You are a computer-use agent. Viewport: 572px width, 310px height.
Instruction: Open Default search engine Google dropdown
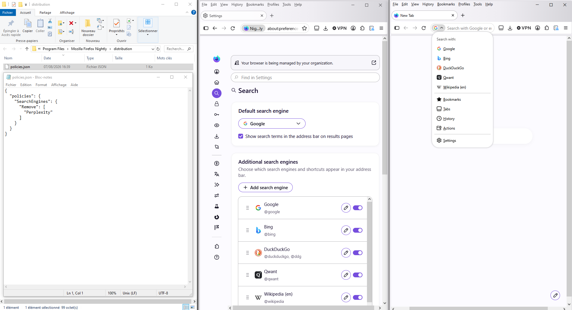pos(272,124)
